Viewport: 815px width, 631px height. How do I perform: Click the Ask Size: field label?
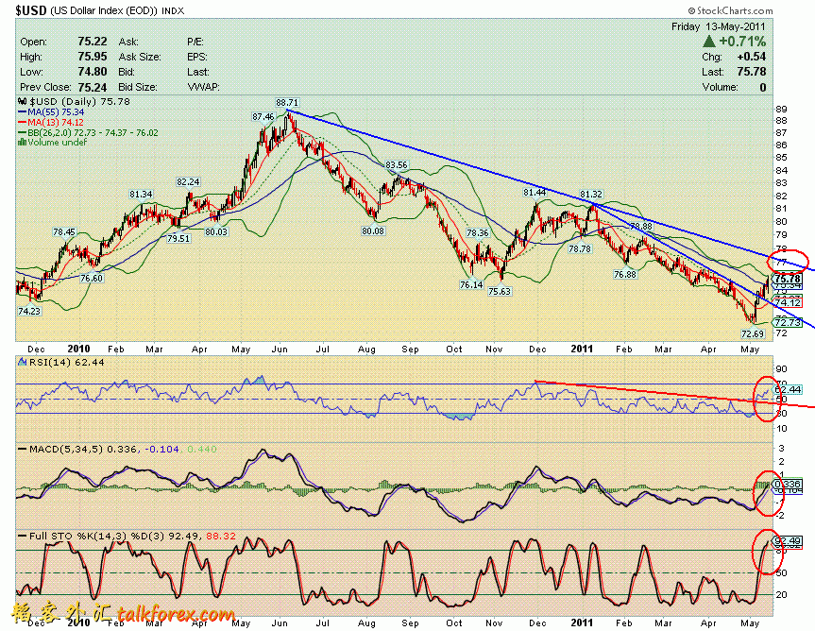click(x=140, y=57)
